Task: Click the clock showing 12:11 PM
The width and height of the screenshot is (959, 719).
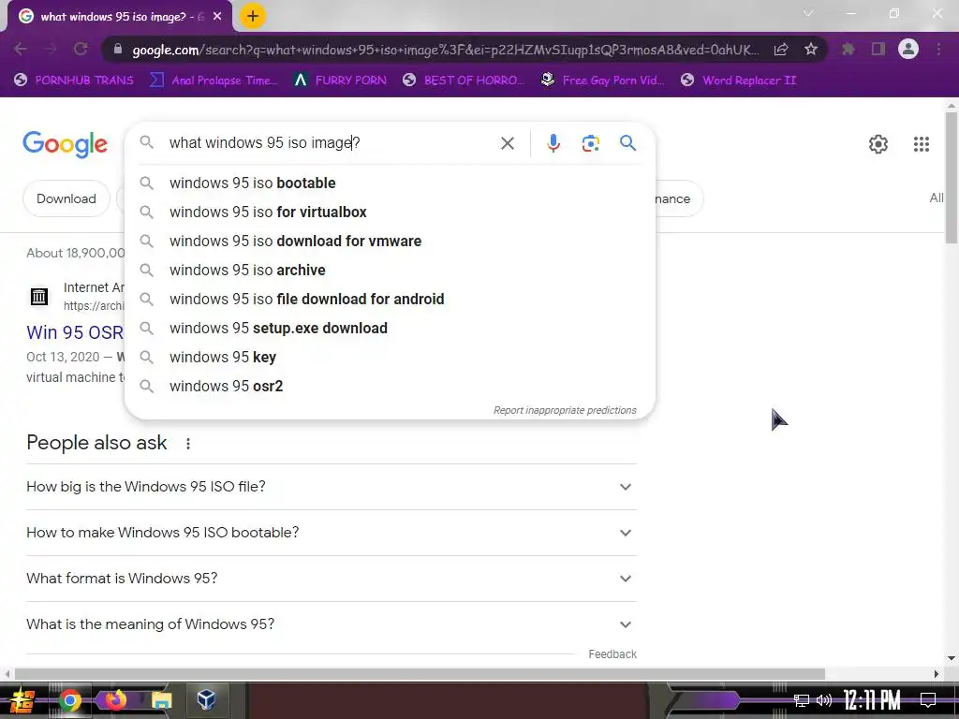Action: pyautogui.click(x=872, y=700)
